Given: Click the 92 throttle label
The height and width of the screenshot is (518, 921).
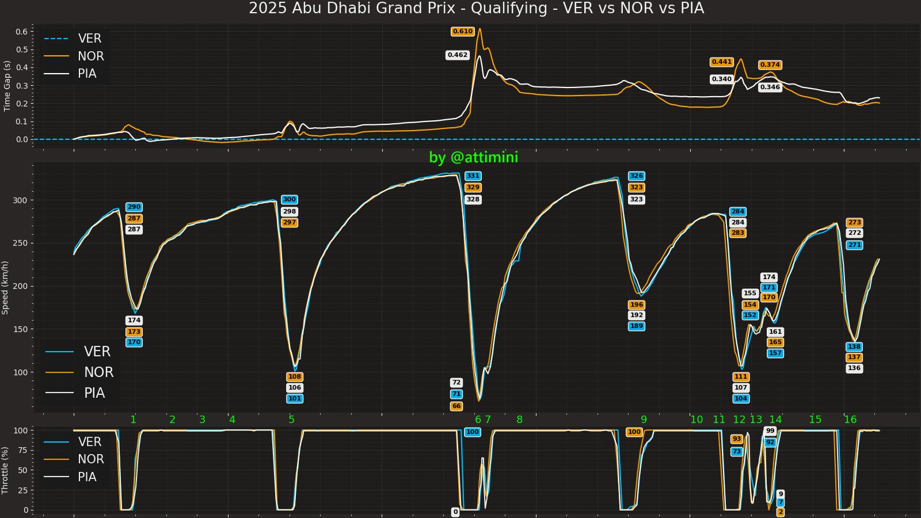Looking at the screenshot, I should pos(770,443).
